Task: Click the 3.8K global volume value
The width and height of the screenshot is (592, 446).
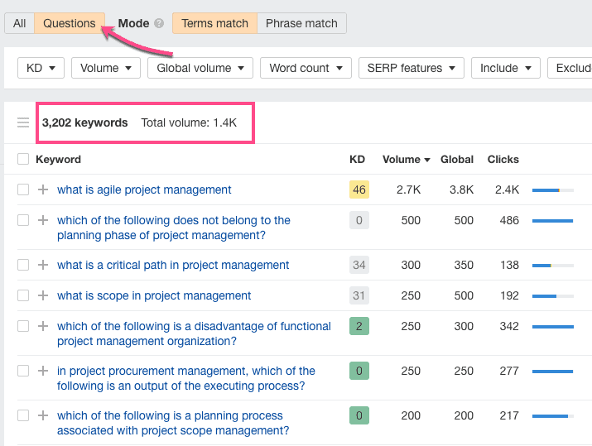Action: click(x=461, y=189)
